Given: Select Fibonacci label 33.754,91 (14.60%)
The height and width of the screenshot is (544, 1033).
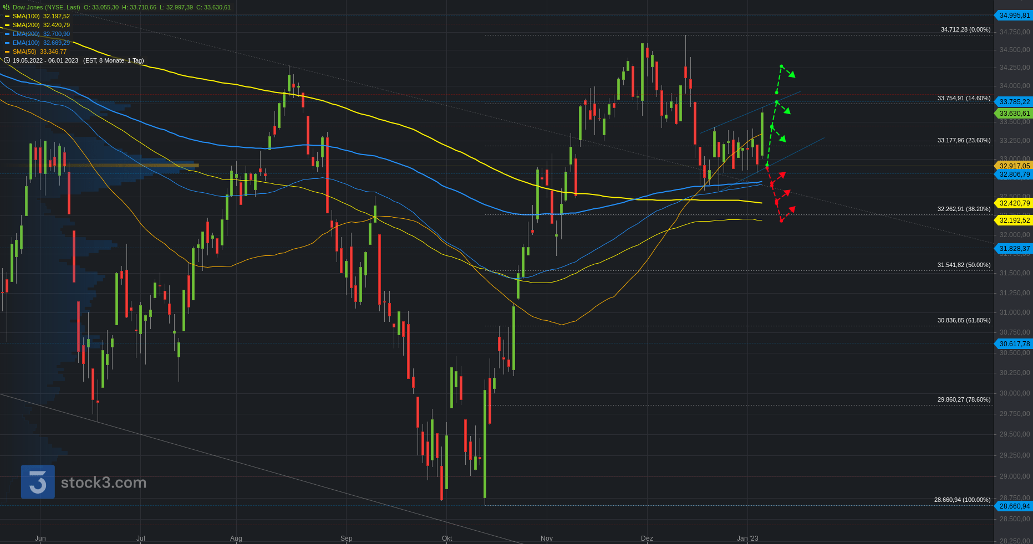Looking at the screenshot, I should coord(964,98).
